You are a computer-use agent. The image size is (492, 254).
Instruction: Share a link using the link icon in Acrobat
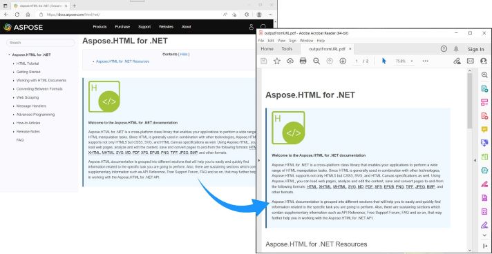457,61
